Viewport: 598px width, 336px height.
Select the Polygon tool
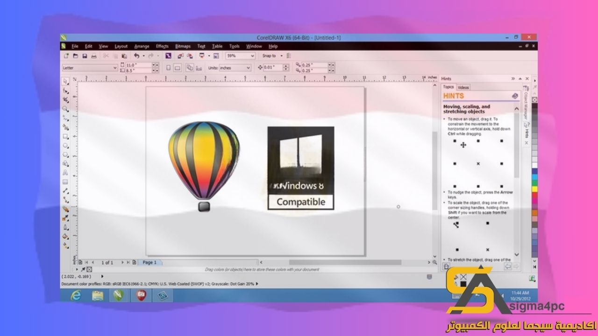click(65, 154)
